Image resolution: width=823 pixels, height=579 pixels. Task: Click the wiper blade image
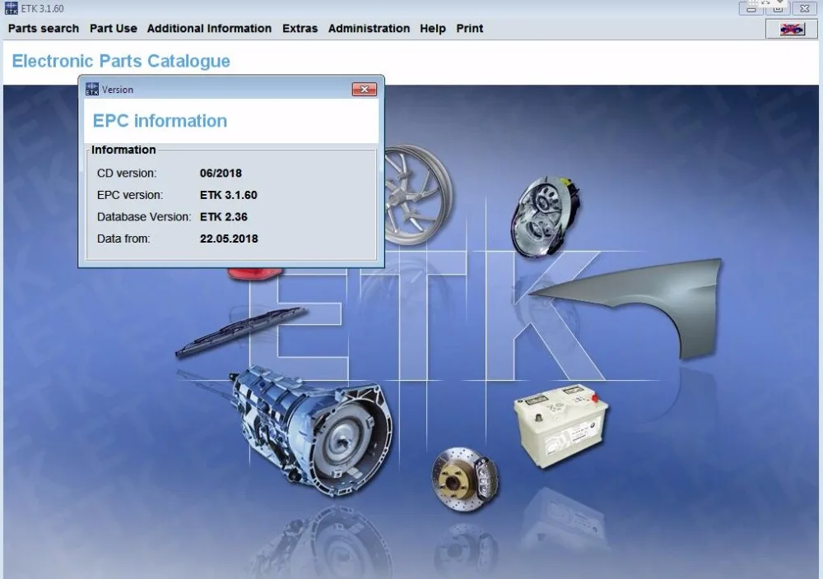240,331
